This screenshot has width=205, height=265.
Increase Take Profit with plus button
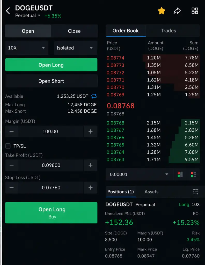point(90,165)
